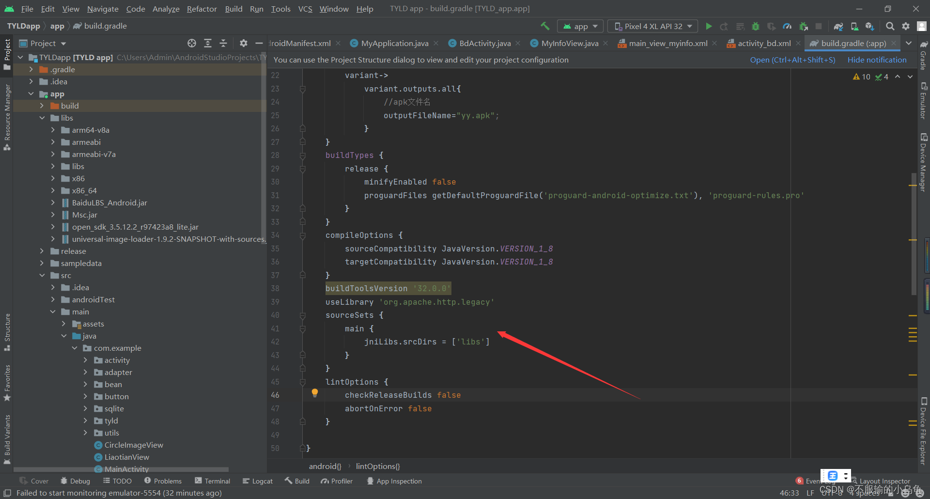This screenshot has width=930, height=499.
Task: Collapse the libs folder under app
Action: (42, 118)
